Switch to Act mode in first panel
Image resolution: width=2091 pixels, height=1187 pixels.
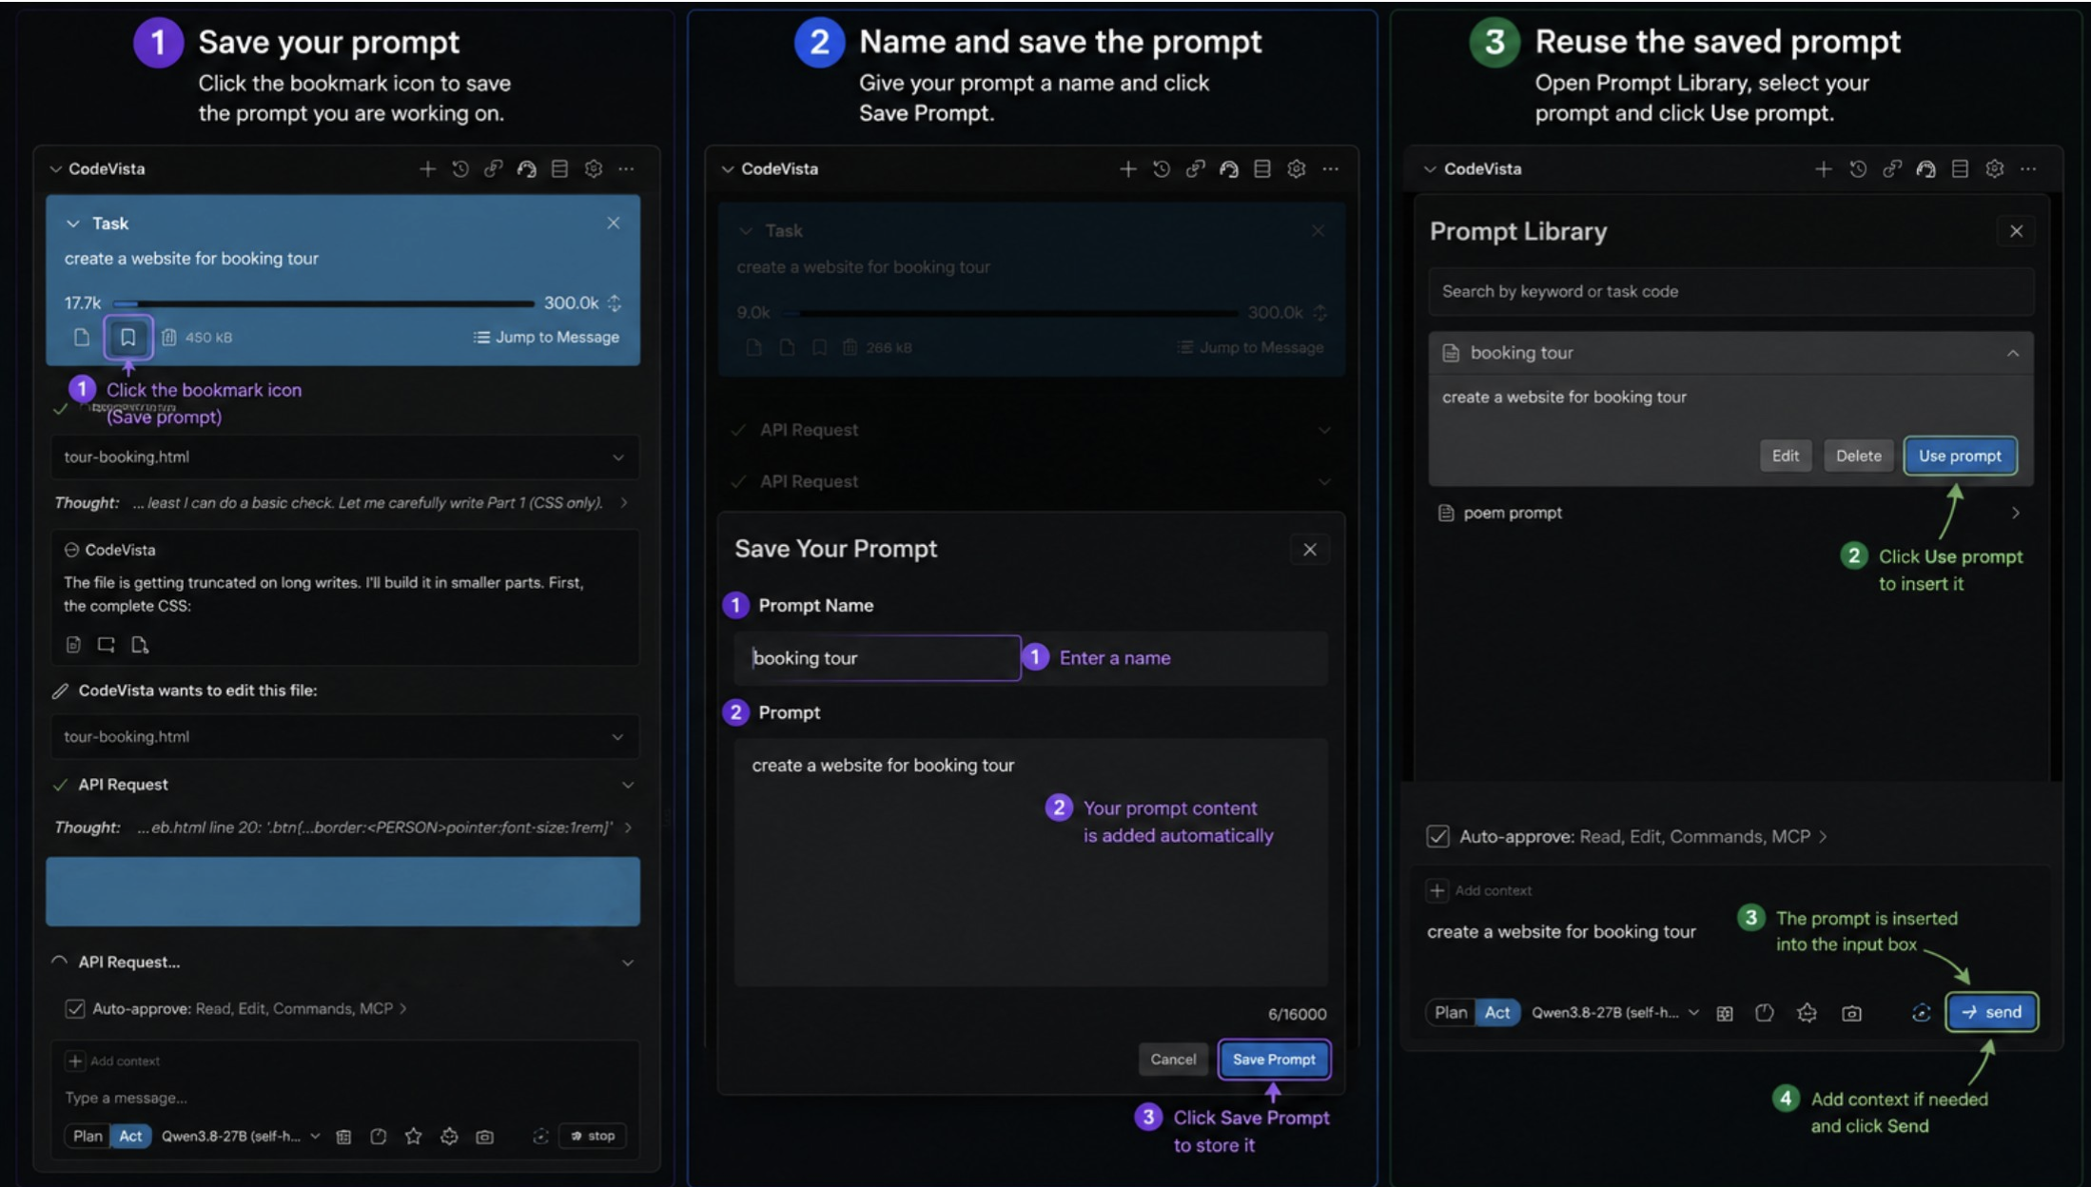pos(130,1136)
